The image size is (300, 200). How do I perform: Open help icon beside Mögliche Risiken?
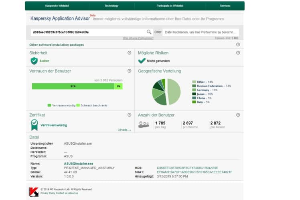238,53
